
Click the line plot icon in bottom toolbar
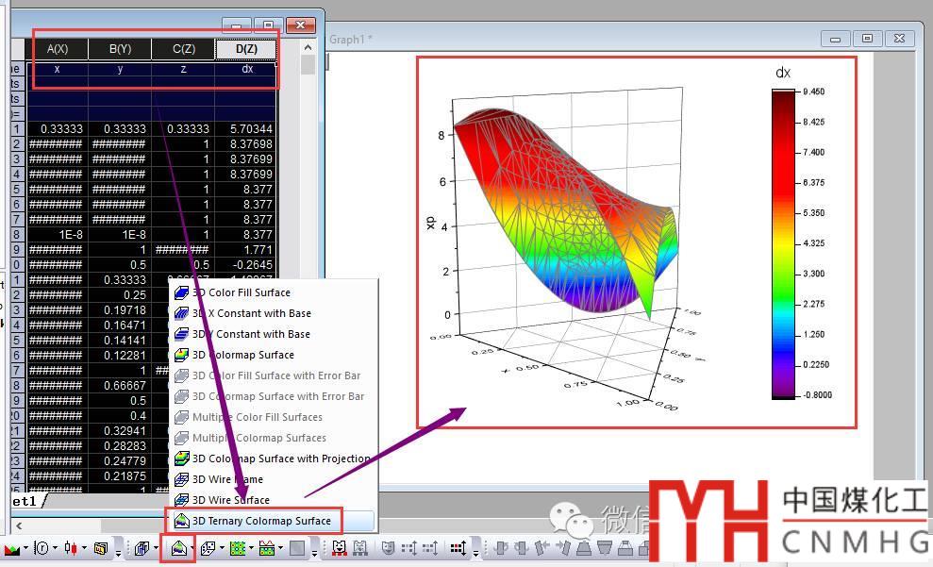[x=11, y=548]
